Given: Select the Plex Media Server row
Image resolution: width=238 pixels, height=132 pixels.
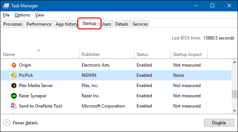Looking at the screenshot, I should coord(116,86).
